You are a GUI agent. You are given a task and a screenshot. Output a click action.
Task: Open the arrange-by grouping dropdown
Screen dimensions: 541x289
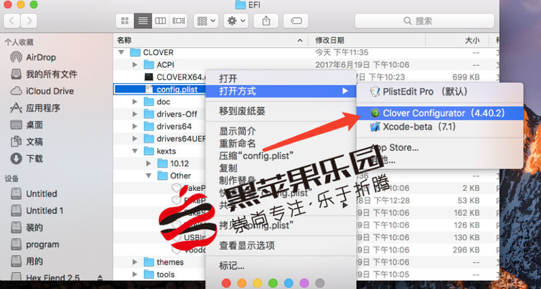click(x=206, y=21)
